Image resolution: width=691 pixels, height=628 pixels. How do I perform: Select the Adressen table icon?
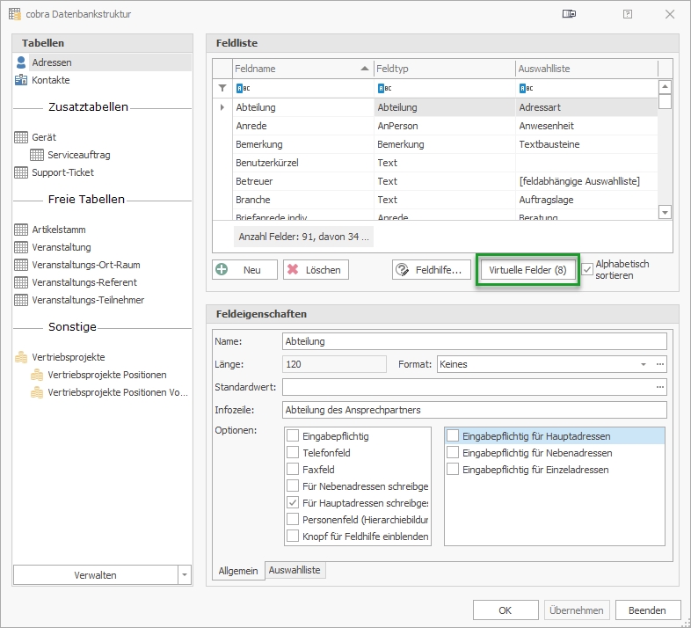coord(22,62)
